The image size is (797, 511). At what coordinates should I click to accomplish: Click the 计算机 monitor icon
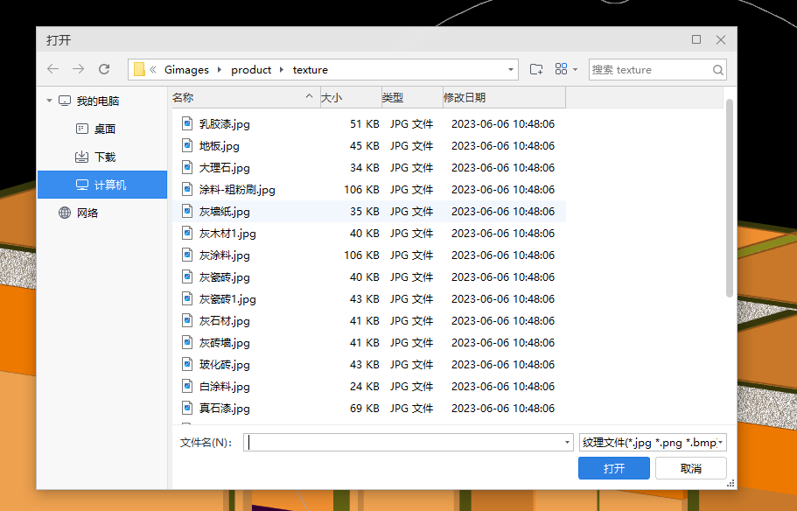(x=82, y=185)
